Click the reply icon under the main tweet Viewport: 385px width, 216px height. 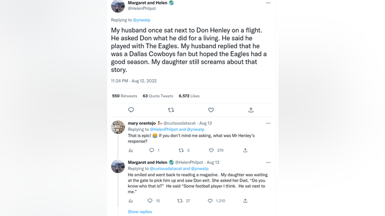point(131,110)
